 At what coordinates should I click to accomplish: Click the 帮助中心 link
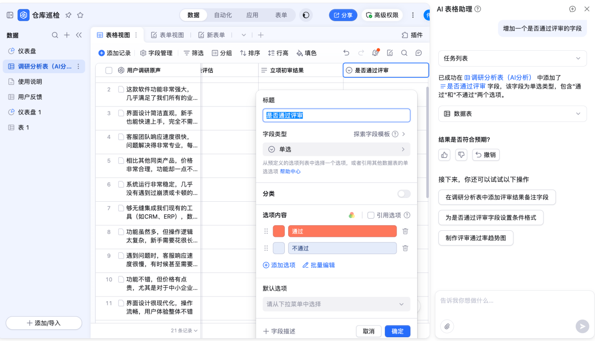(290, 172)
